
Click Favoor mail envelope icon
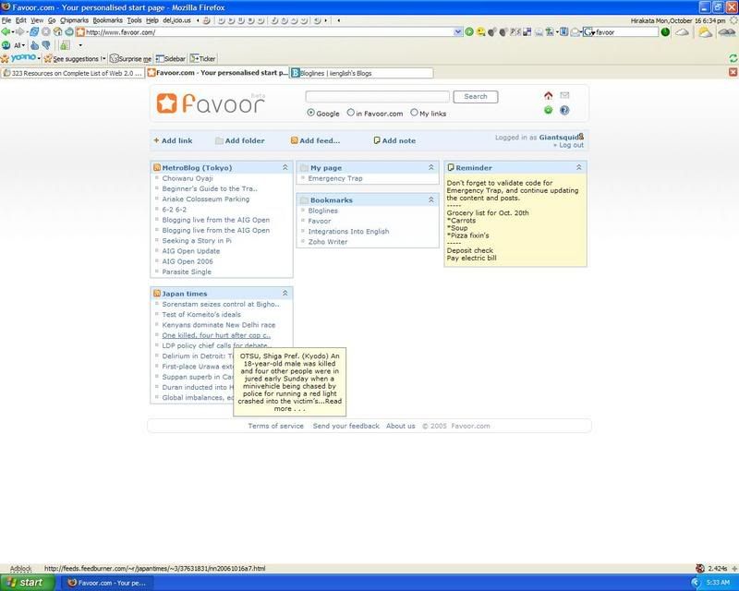564,95
